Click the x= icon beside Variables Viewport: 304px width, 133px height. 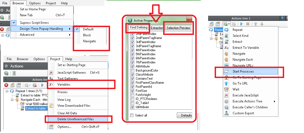click(51, 85)
